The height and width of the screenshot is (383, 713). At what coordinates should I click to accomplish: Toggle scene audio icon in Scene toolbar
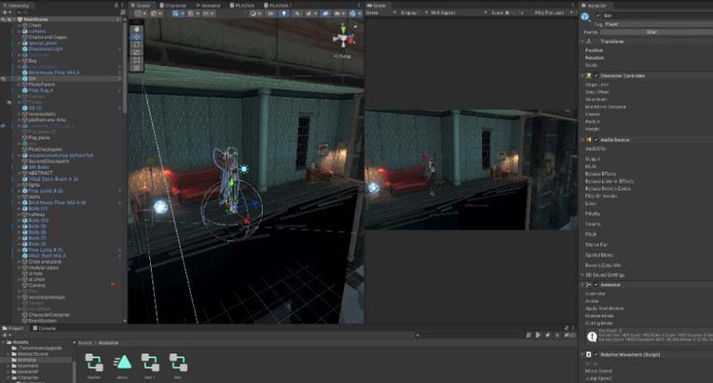297,14
